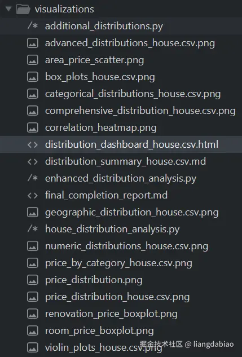Screen dimensions: 242x357
Task: Click the image icon beside advanced_distributions_house.csv.png
Action: point(33,43)
